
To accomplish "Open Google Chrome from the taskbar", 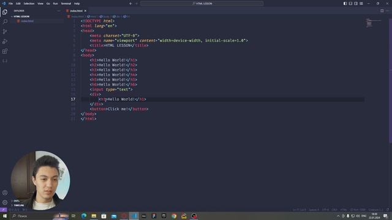I will click(174, 216).
